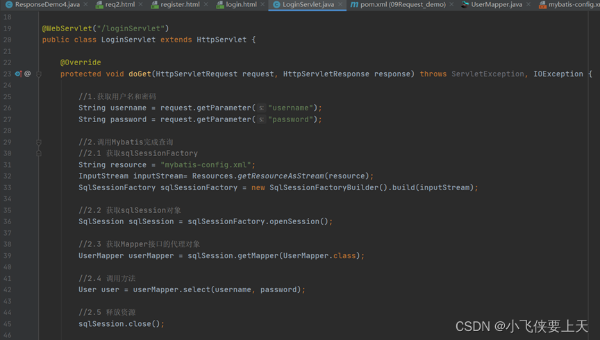
Task: Click the @ annotation gutter icon on doGet line
Action: click(28, 74)
